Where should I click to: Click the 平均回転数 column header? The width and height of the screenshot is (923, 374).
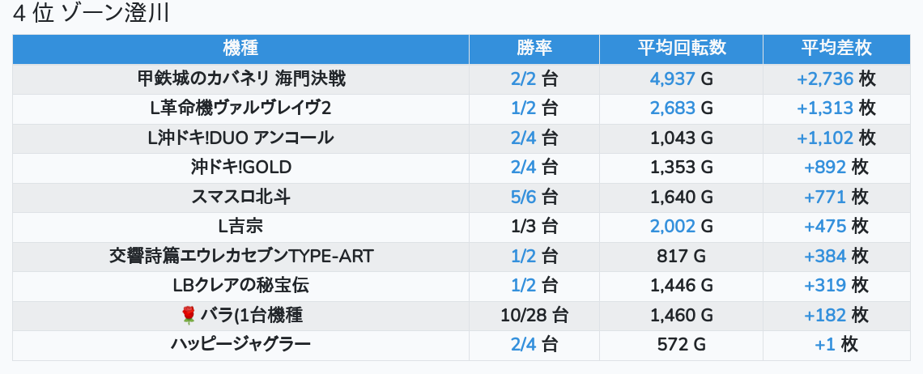[681, 49]
